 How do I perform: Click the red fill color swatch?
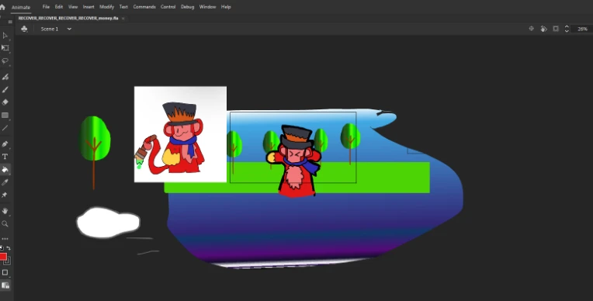(x=3, y=257)
